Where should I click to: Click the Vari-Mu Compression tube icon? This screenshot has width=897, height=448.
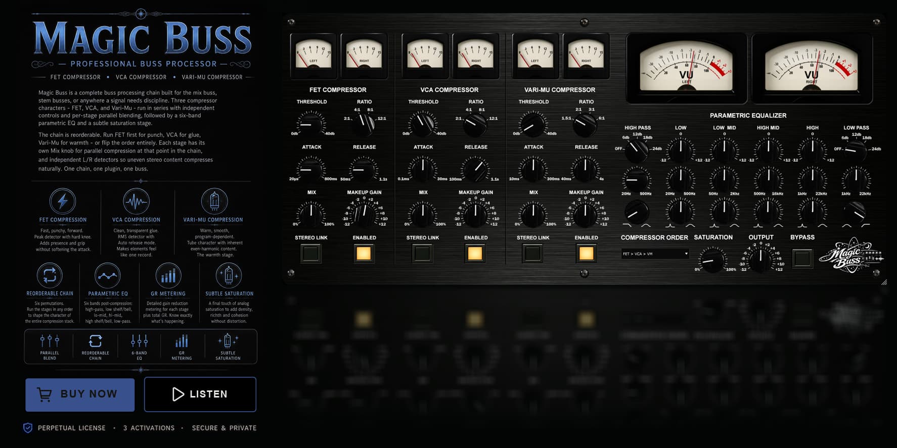(x=214, y=201)
